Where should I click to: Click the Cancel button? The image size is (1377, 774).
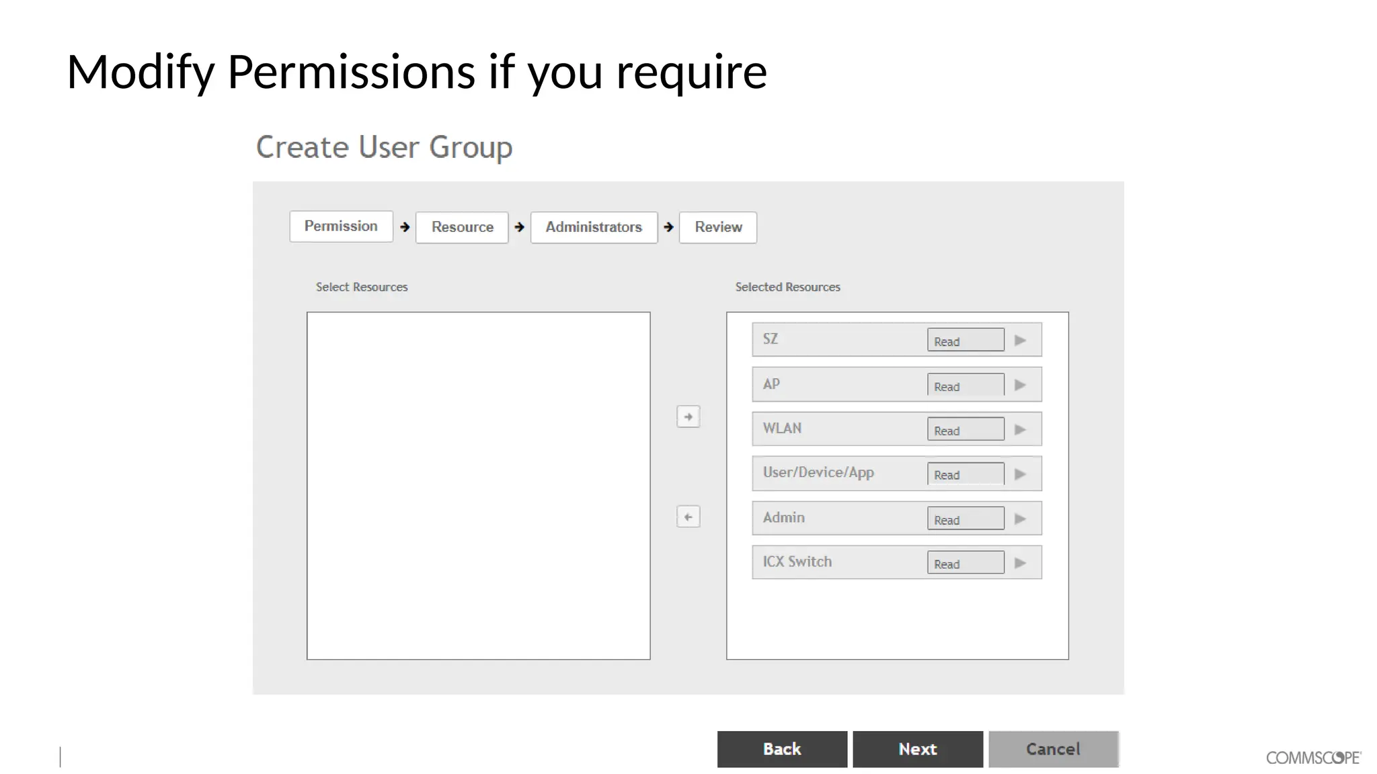pos(1053,749)
